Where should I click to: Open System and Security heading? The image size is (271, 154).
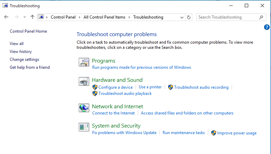point(116,125)
